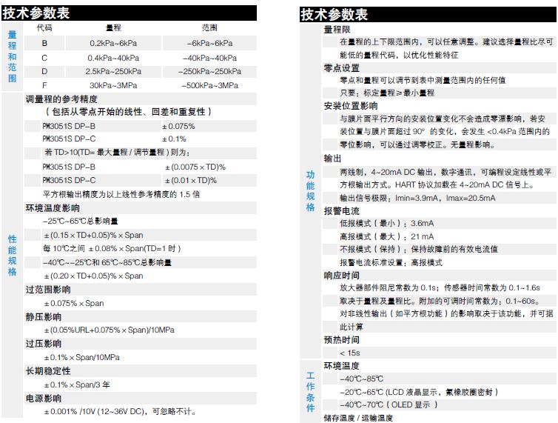Click the 量程 column header
Screen dimensions: 558x423
(x=113, y=27)
